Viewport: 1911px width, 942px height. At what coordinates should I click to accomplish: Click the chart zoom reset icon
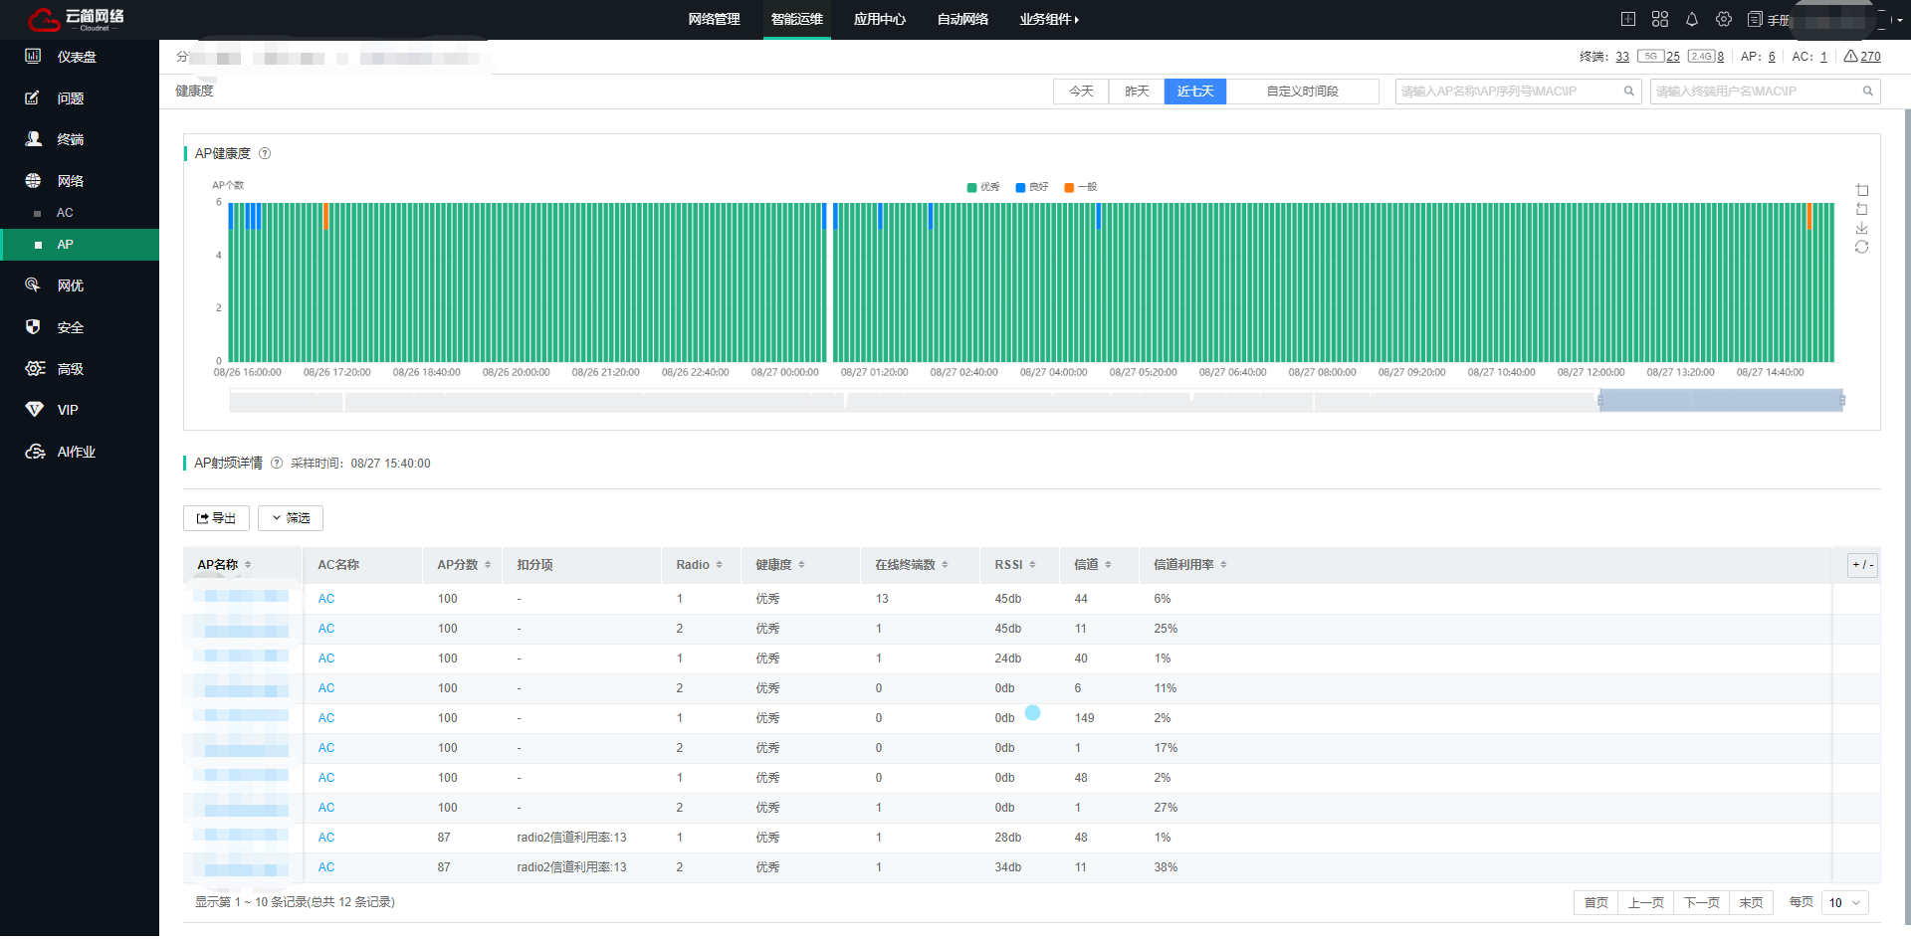[x=1861, y=209]
